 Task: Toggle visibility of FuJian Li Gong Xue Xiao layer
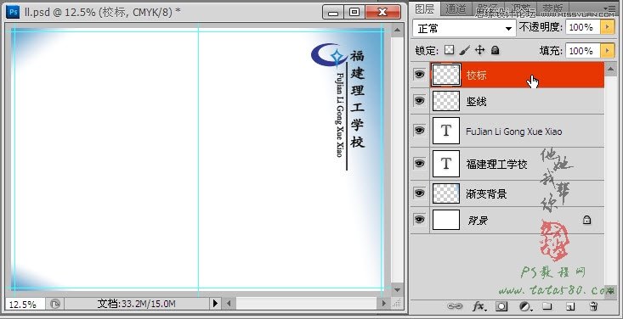pos(420,131)
